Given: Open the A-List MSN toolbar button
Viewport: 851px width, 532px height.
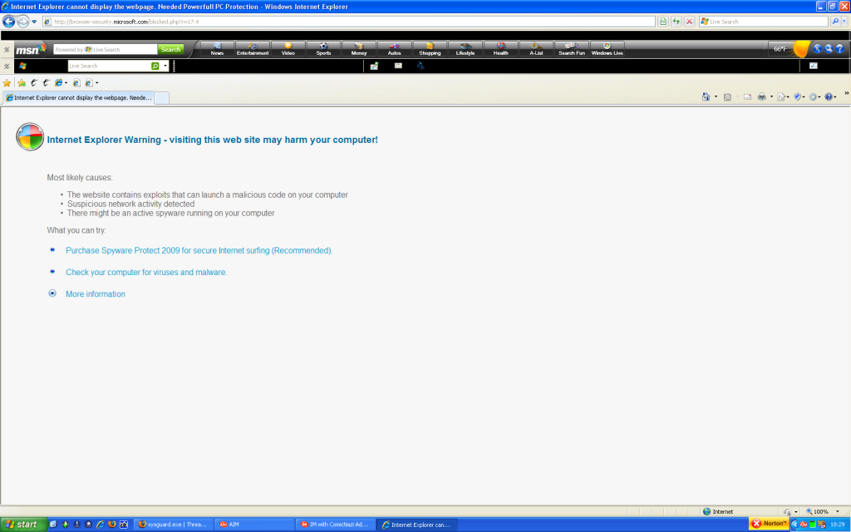Looking at the screenshot, I should tap(536, 49).
